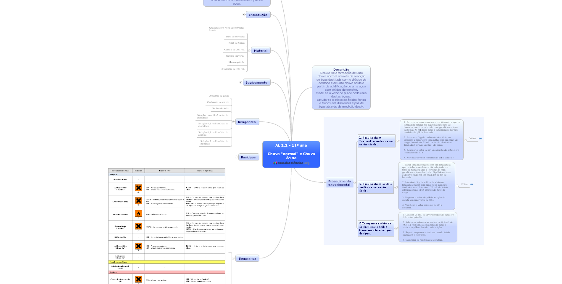Click the 'Macroespátula' material item
This screenshot has height=284, width=562.
coord(237,62)
